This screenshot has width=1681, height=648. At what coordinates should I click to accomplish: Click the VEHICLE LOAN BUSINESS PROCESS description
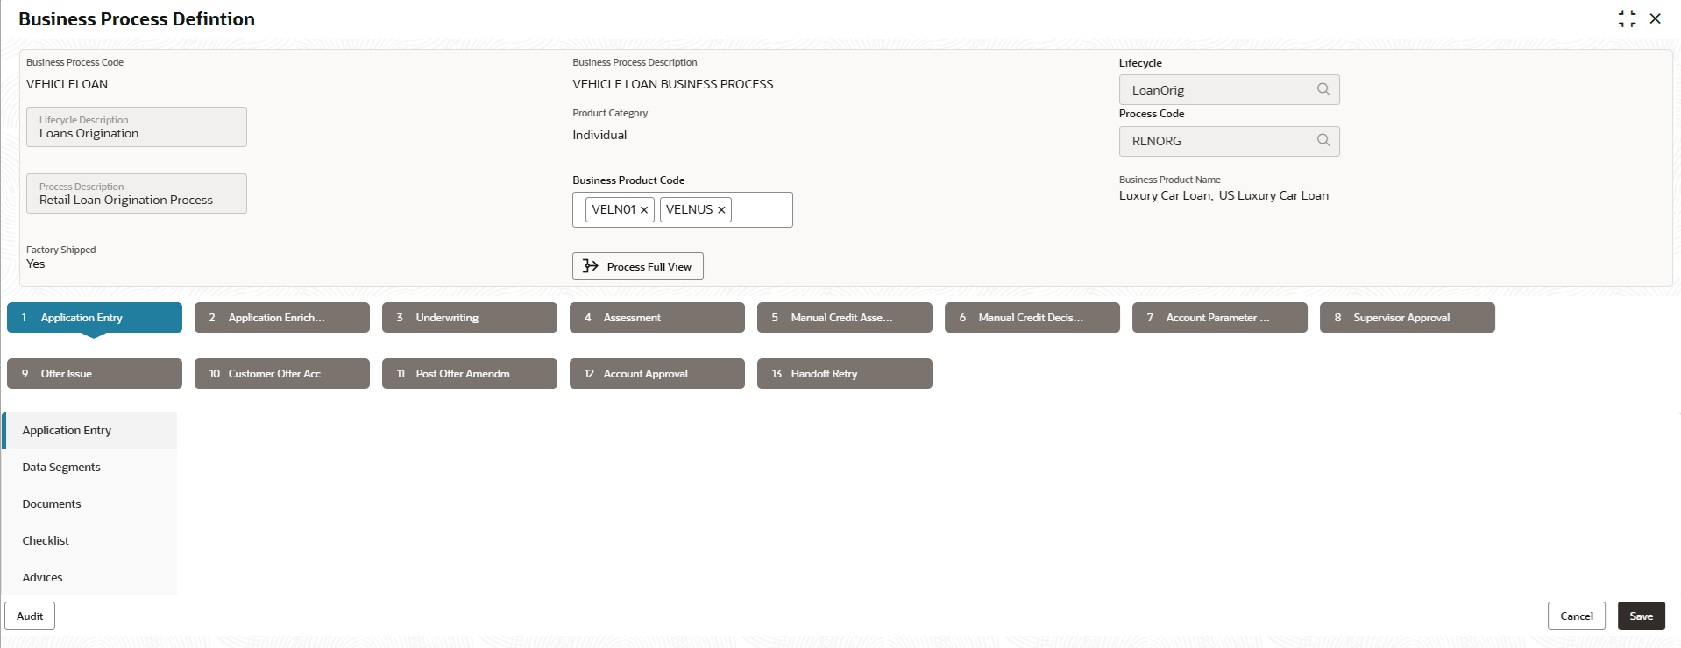pyautogui.click(x=673, y=84)
